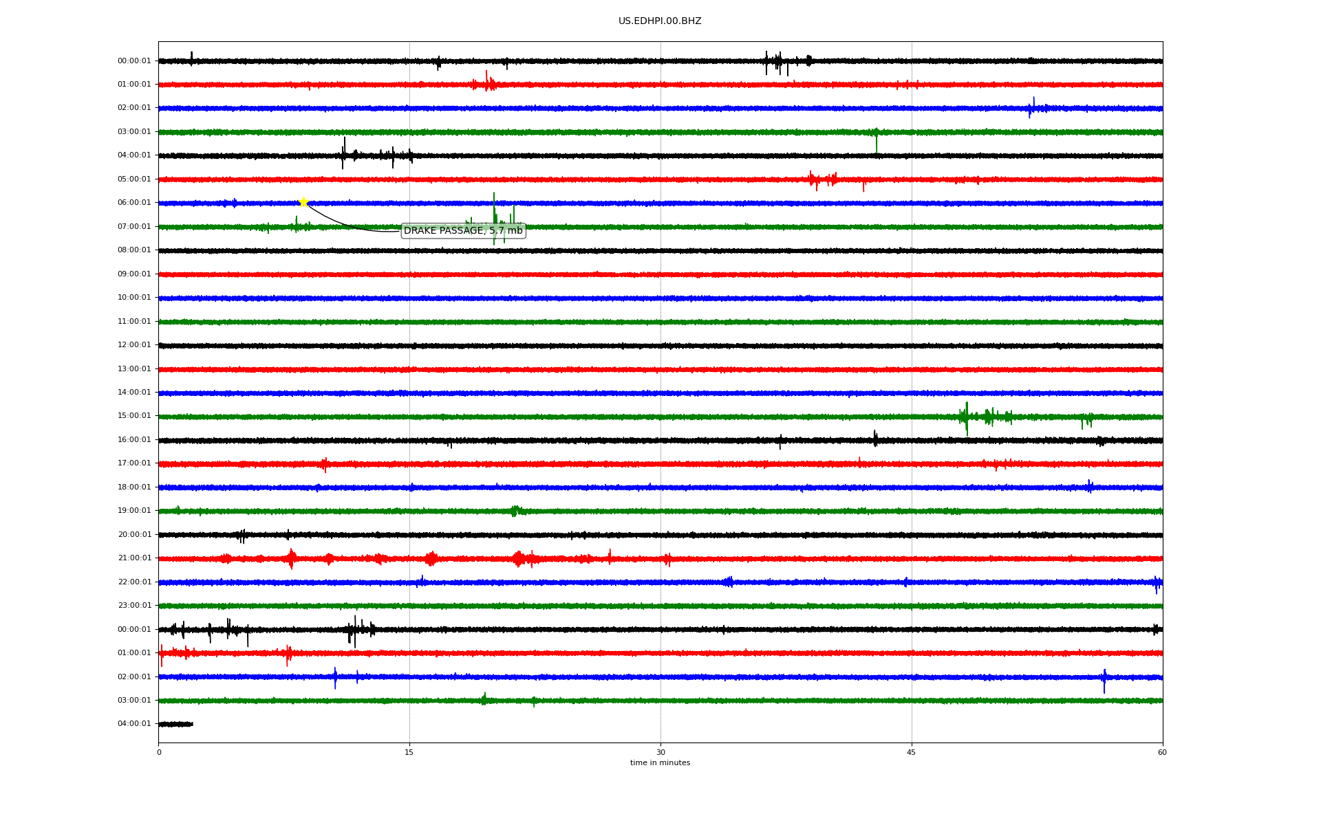The height and width of the screenshot is (825, 1321).
Task: Click the US.EDHPI.00.BHZ plot title
Action: point(660,21)
